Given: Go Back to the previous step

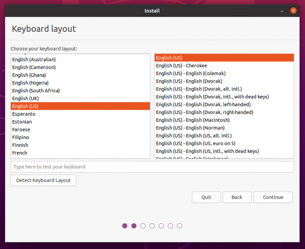Looking at the screenshot, I should tap(237, 197).
